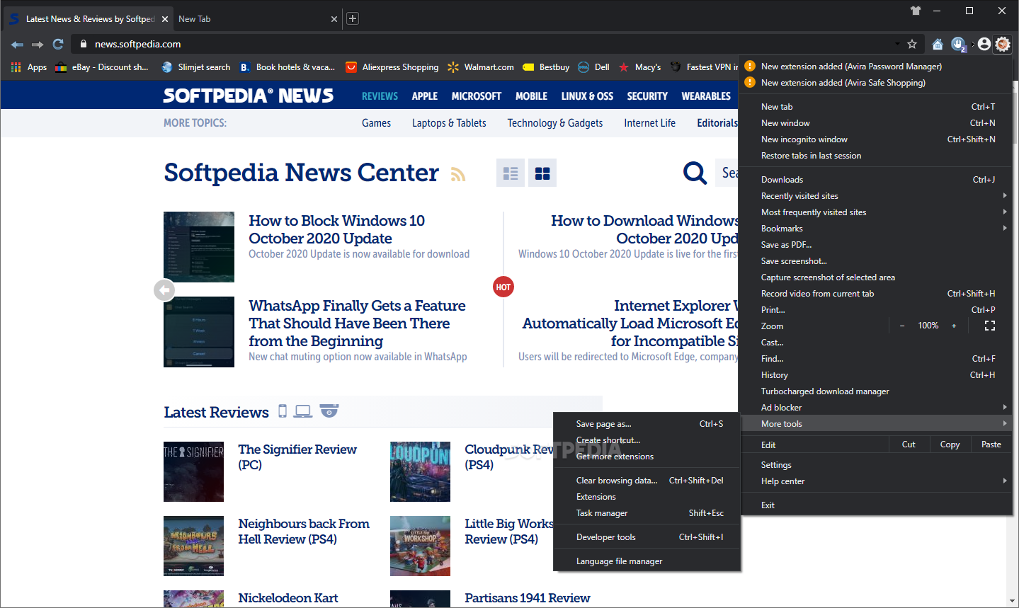Image resolution: width=1019 pixels, height=608 pixels.
Task: Switch to grid view layout icon
Action: 542,173
